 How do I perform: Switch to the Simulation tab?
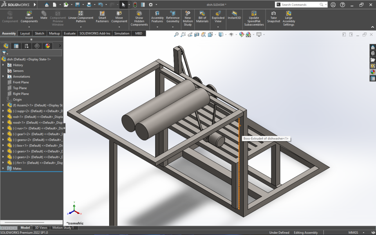[121, 33]
